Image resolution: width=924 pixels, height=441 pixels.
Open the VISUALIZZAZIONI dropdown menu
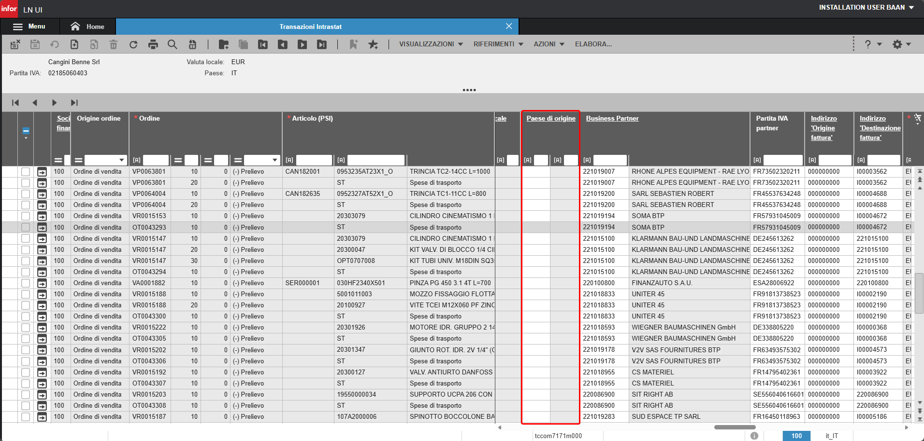point(431,44)
